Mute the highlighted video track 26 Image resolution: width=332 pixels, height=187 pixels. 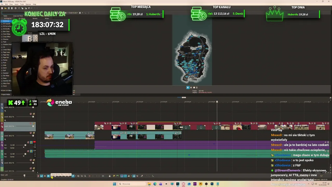tap(31, 123)
